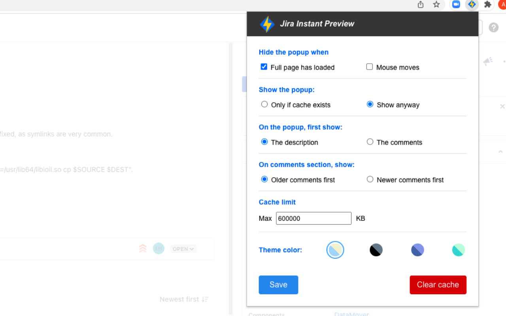Uncheck 'Full page has loaded' checkbox

click(264, 67)
